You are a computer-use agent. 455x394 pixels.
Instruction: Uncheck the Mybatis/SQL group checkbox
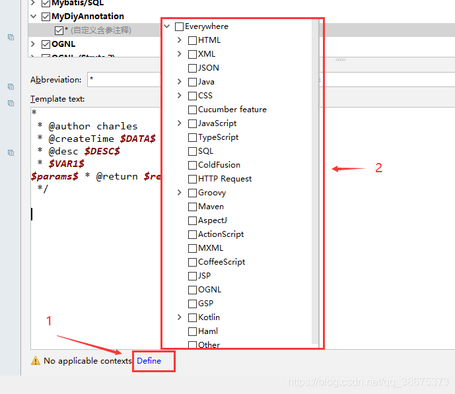click(x=46, y=3)
